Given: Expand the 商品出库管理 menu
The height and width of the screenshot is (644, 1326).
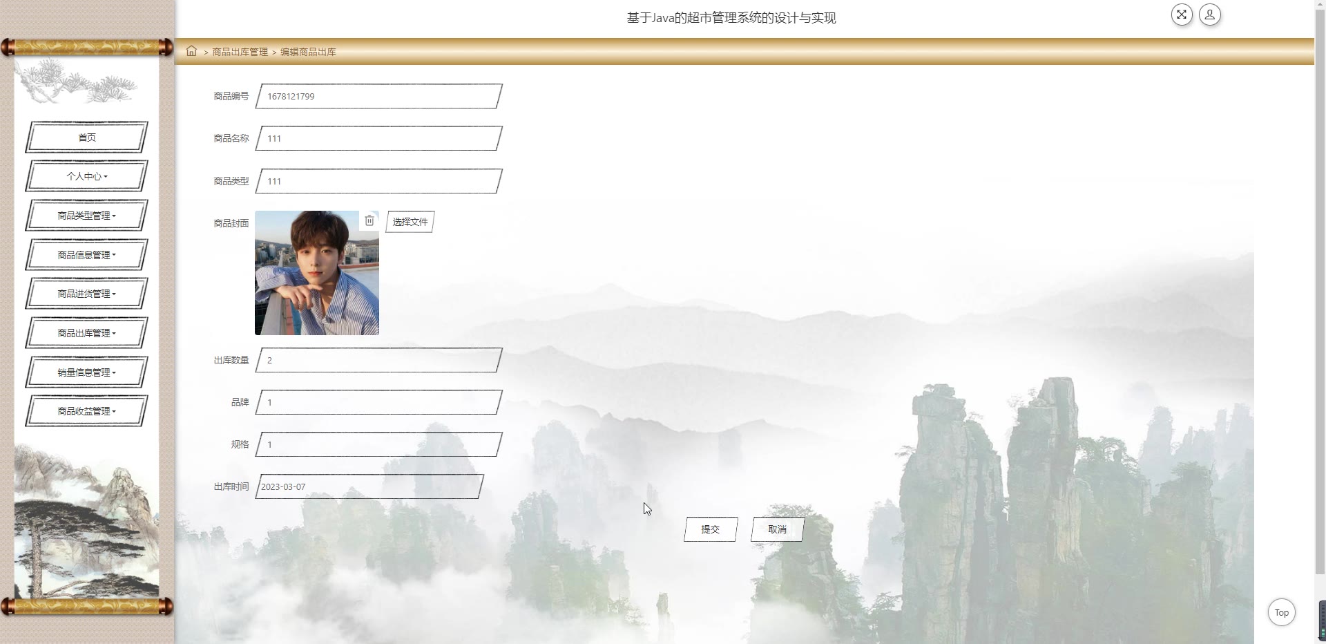Looking at the screenshot, I should [x=87, y=333].
